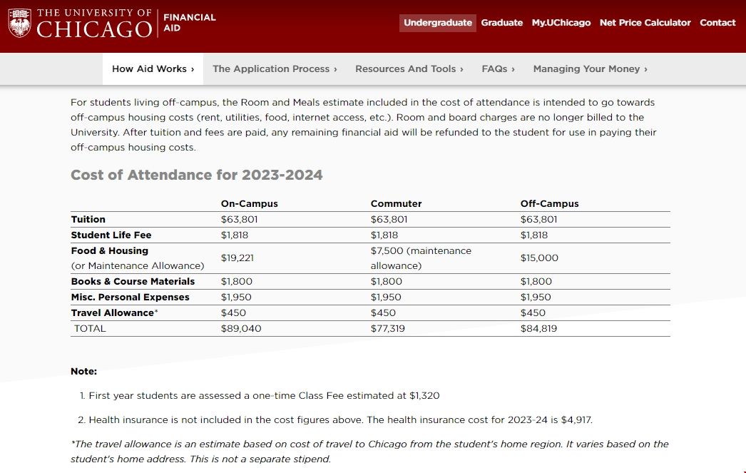Select the Undergraduate navigation item
Viewport: 746px width, 473px height.
(x=437, y=23)
